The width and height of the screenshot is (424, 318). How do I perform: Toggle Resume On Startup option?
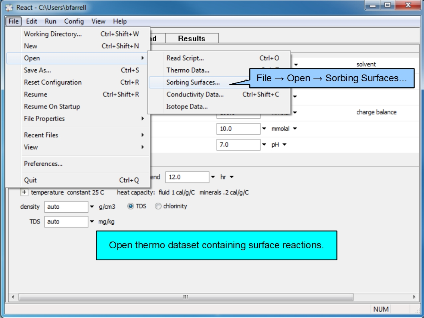point(78,107)
